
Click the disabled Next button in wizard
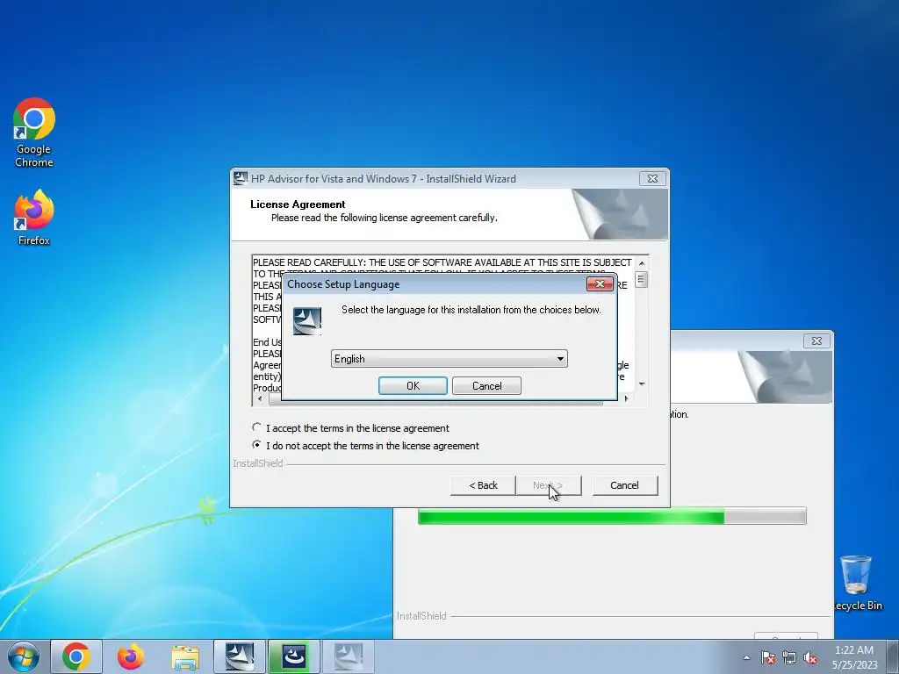pos(548,485)
